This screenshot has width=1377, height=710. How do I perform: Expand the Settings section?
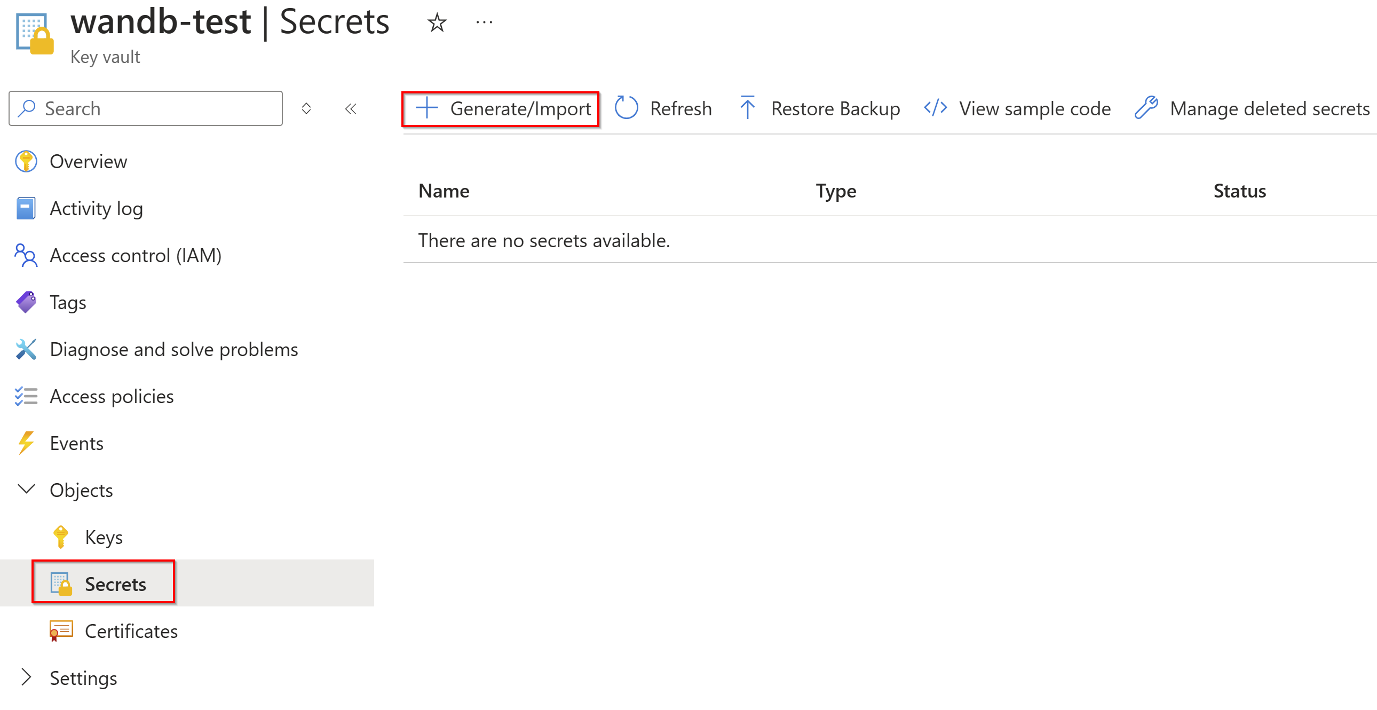pyautogui.click(x=26, y=677)
